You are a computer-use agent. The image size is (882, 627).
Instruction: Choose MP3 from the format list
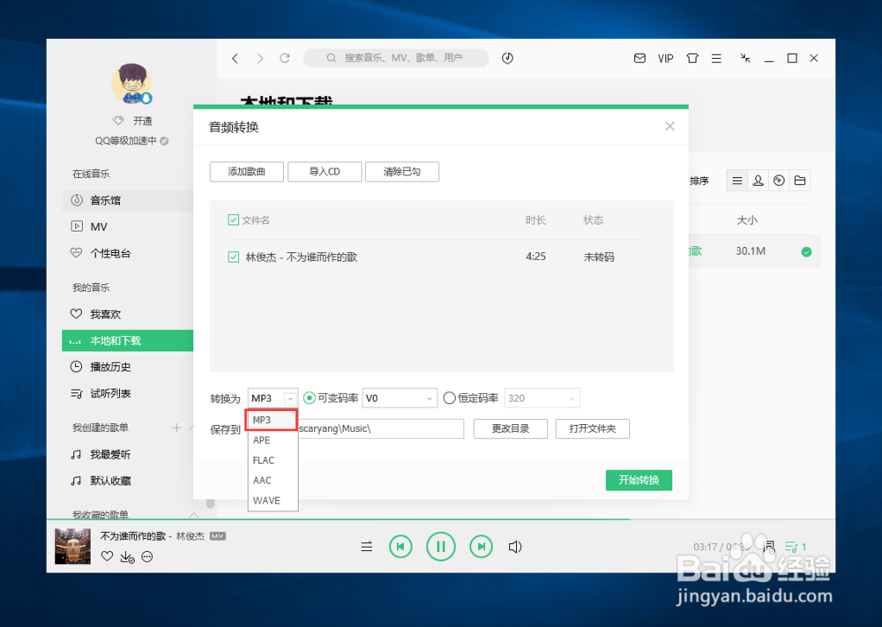click(x=273, y=420)
